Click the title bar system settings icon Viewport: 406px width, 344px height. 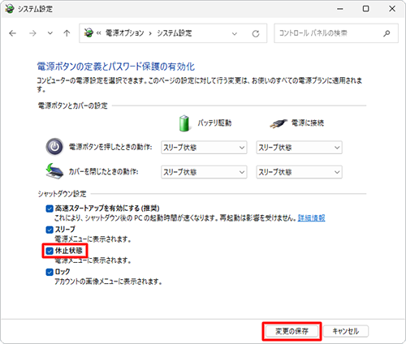(10, 9)
